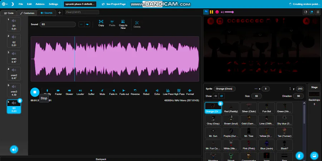Apply the High Pass filter
The height and width of the screenshot is (161, 322).
pos(179,92)
